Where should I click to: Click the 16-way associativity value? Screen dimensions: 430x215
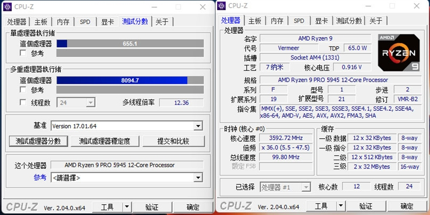[410, 167]
